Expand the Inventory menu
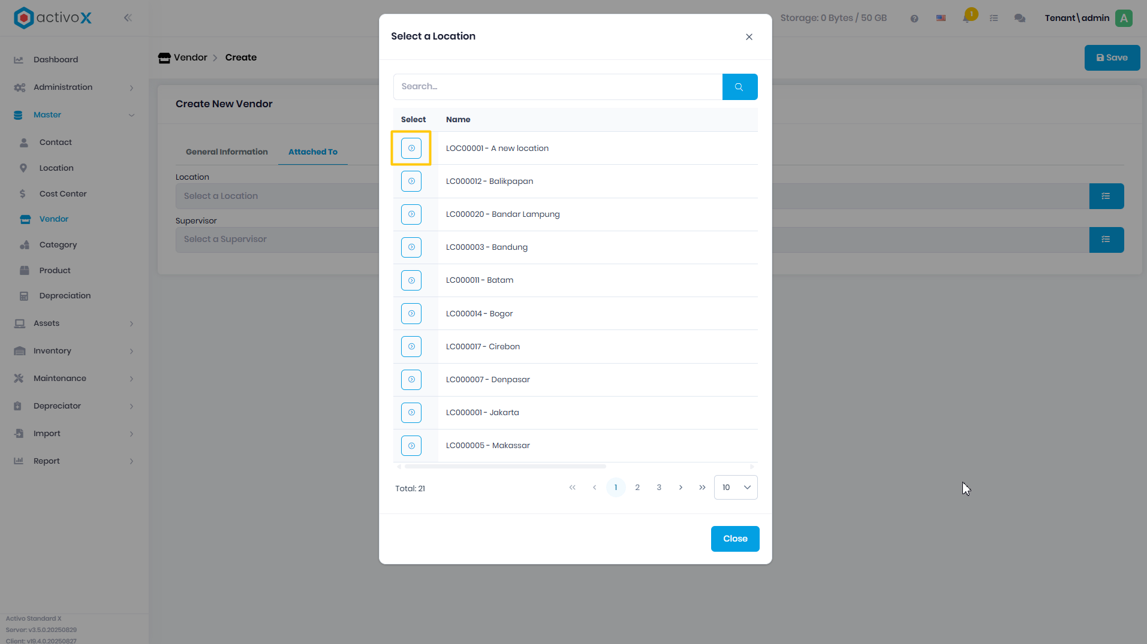Image resolution: width=1147 pixels, height=644 pixels. coord(74,350)
